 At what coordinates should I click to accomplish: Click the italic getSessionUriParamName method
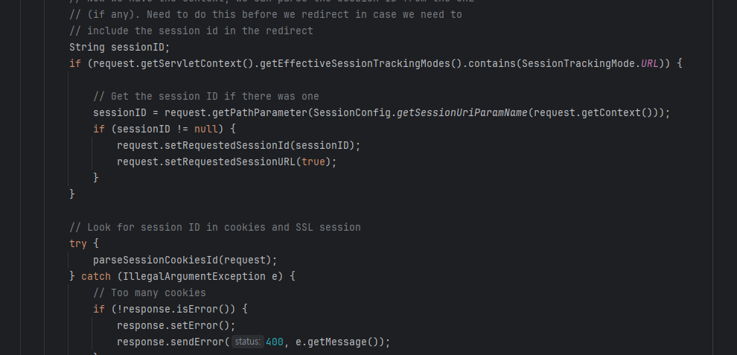(462, 113)
